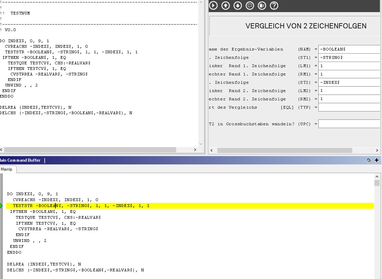Screen dimensions: 382x279
Task: Click the 'DO INDEX$, 0, 9, 1' line in command buffer
Action: [x=33, y=194]
